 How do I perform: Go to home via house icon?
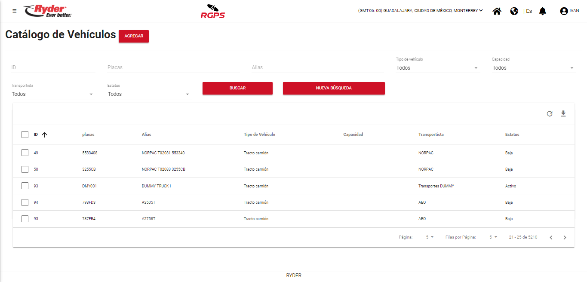coord(497,11)
